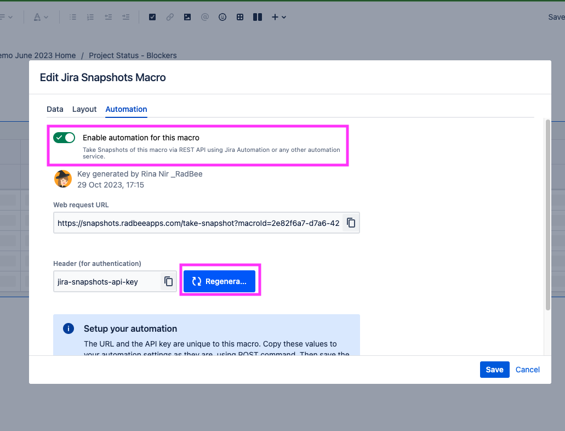
Task: Click the layouts columns toolbar icon
Action: pyautogui.click(x=257, y=17)
